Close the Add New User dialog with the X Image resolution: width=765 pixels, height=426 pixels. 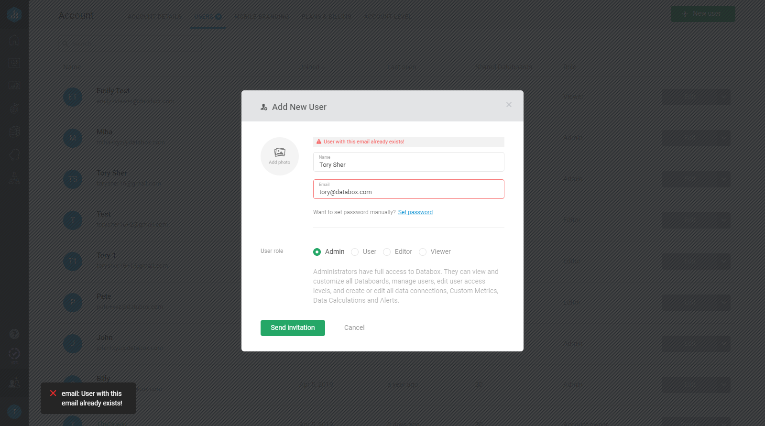coord(509,105)
